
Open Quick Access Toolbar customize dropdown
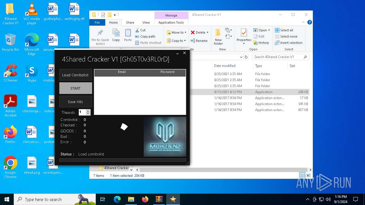click(x=115, y=15)
